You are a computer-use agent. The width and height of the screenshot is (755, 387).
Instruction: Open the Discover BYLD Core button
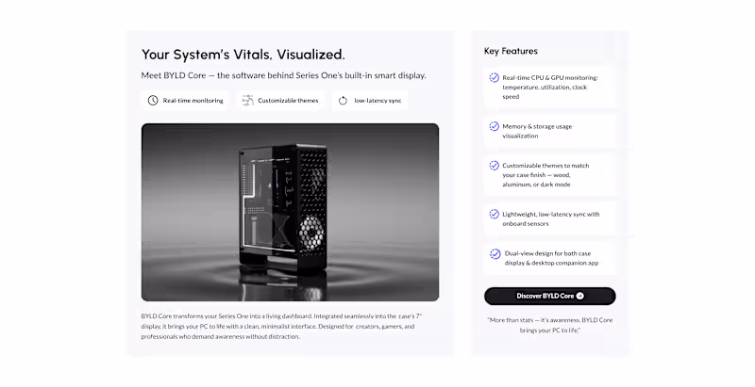pos(550,297)
